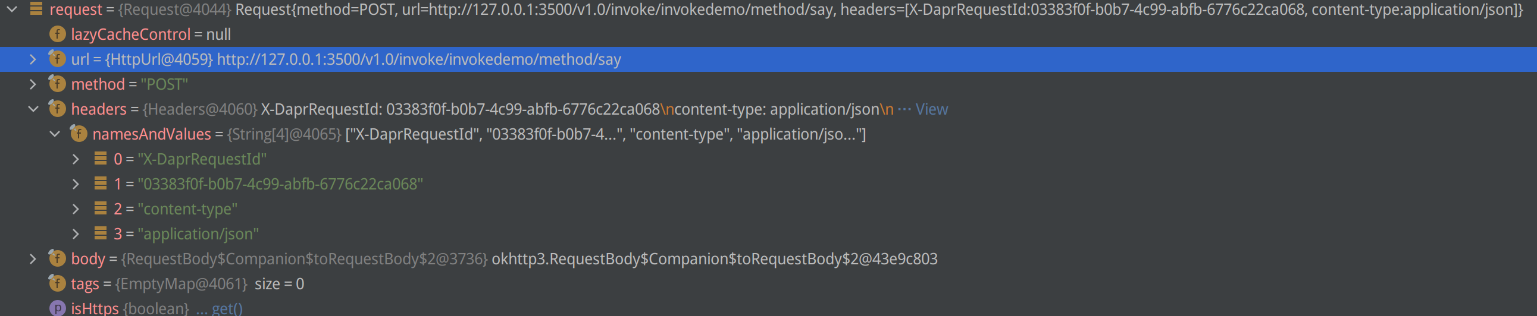Viewport: 1537px width, 316px height.
Task: Click the purple property icon for isHttps
Action: pos(57,308)
